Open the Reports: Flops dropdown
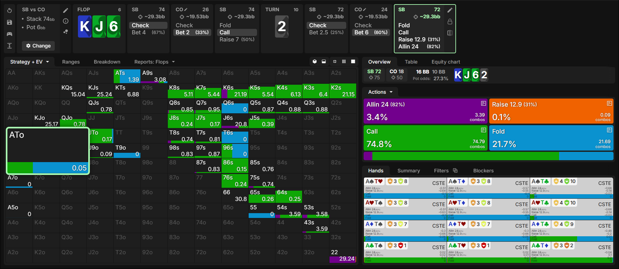Viewport: 619px width, 269px height. [x=155, y=62]
